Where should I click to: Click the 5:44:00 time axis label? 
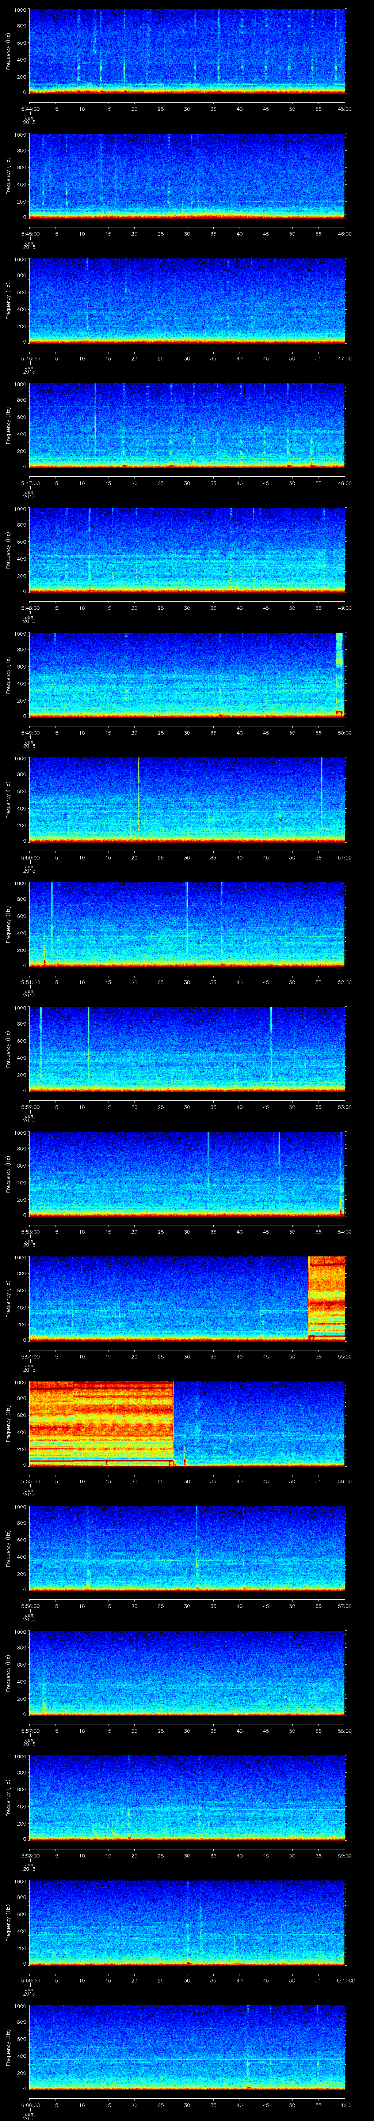click(30, 109)
